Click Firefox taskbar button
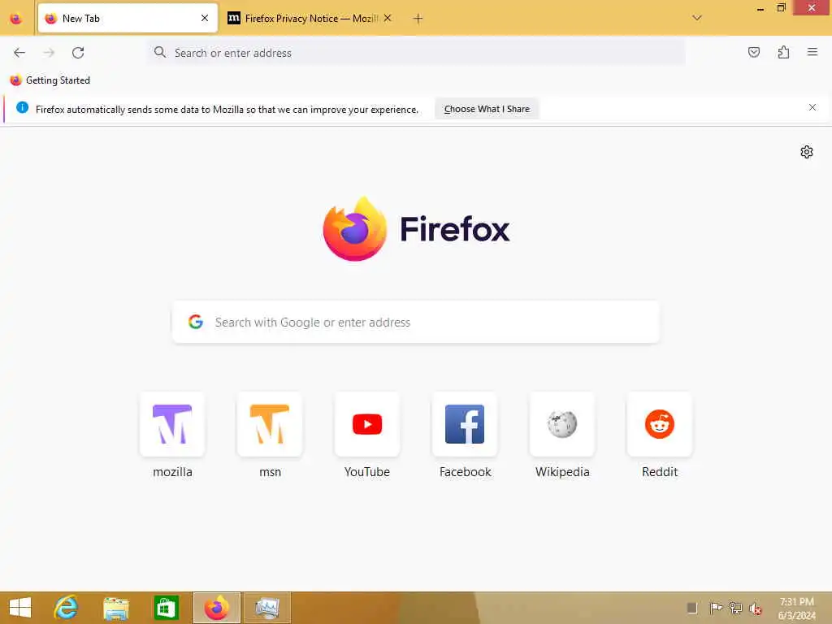Screen dimensions: 832x624 point(216,608)
